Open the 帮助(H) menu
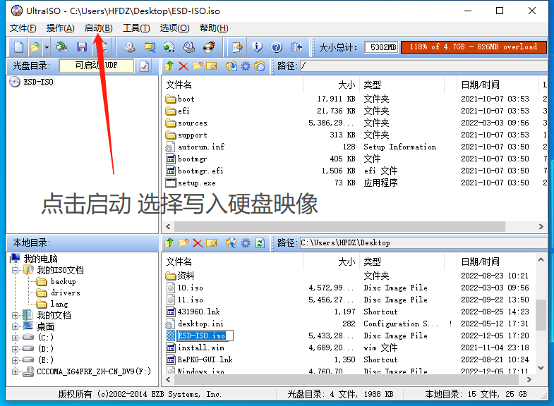This screenshot has width=554, height=406. tap(214, 28)
